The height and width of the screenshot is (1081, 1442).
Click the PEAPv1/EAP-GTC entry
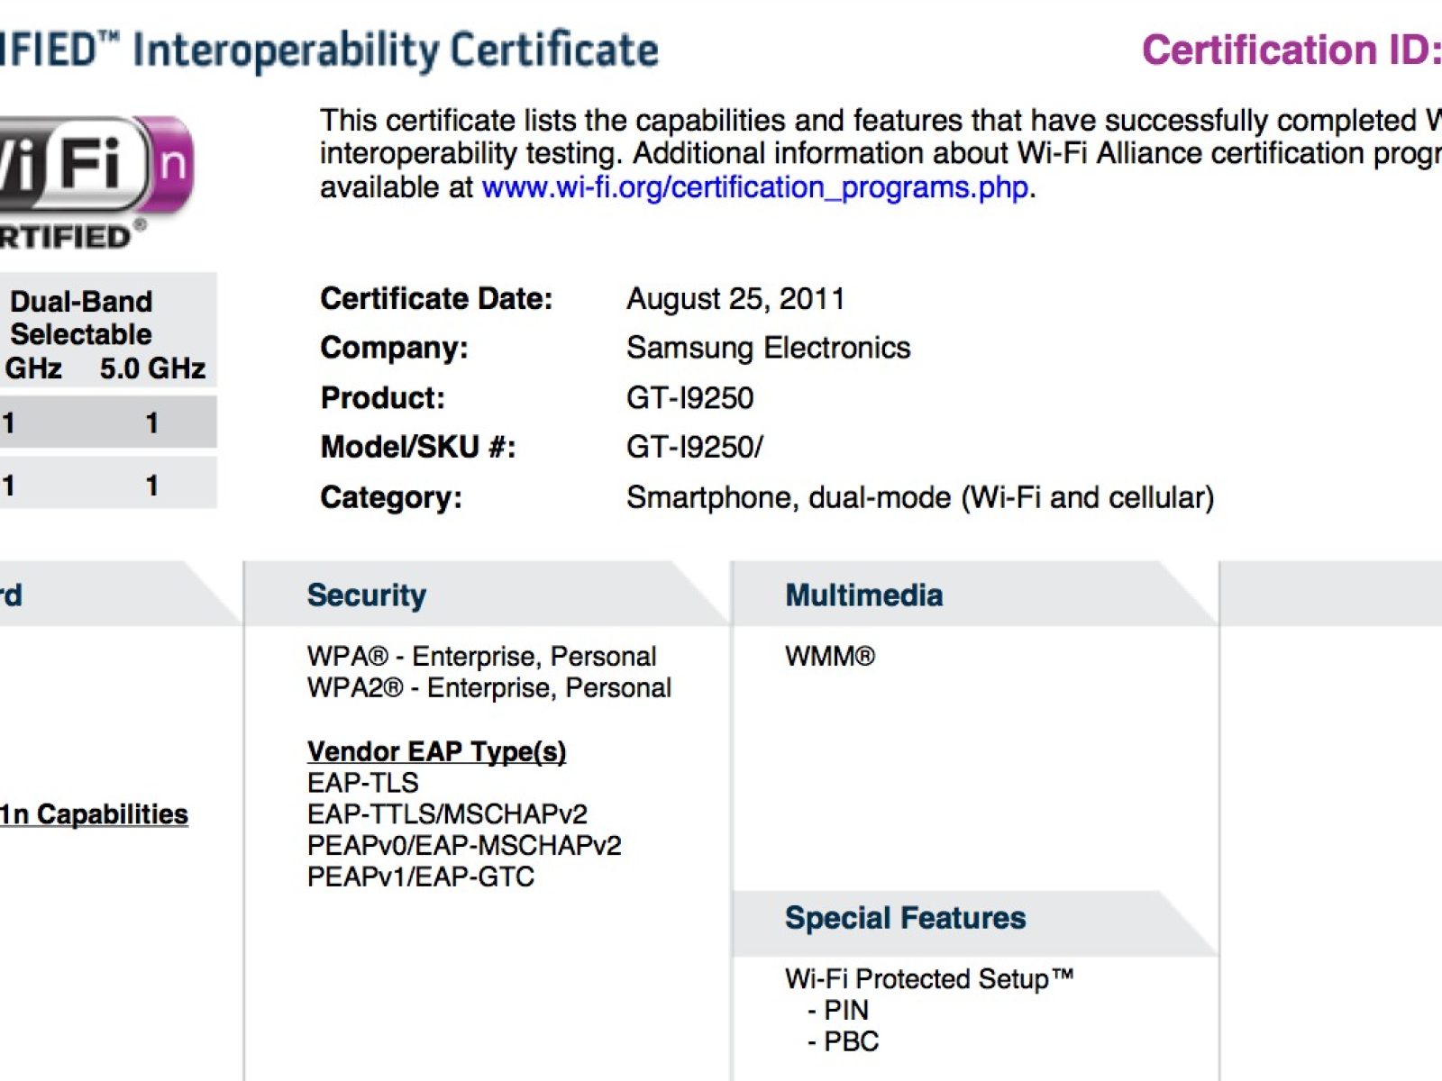421,877
